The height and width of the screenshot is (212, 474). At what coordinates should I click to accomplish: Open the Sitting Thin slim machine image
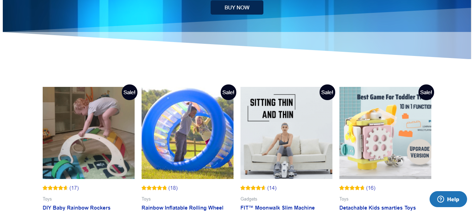(286, 133)
